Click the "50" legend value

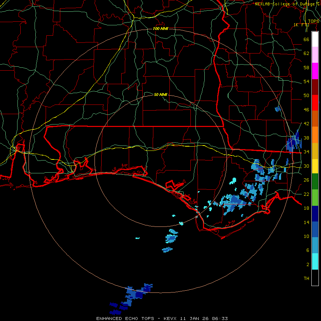click(306, 96)
